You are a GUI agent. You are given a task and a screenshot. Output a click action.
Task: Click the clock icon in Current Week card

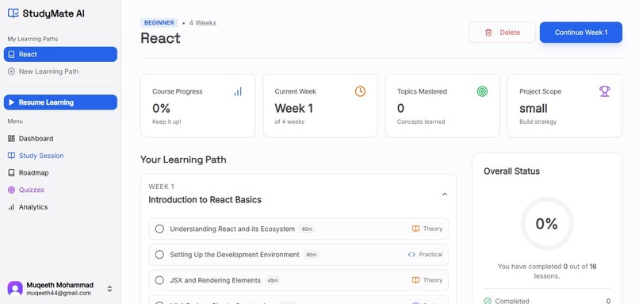pos(360,91)
